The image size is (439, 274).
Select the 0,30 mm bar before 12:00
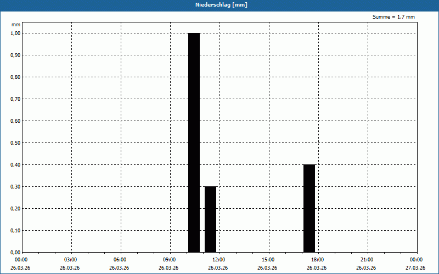(210, 220)
